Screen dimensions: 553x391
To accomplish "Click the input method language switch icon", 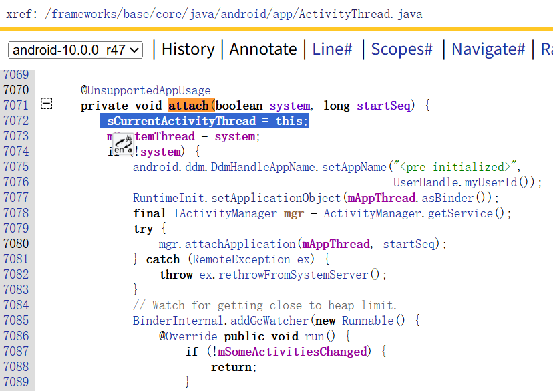I will [124, 144].
